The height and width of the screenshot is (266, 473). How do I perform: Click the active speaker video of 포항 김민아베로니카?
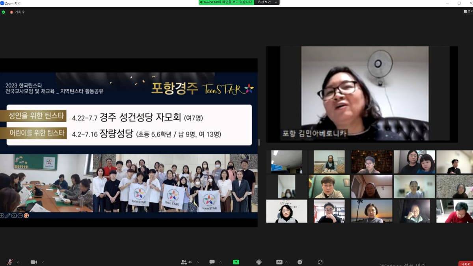tap(362, 94)
